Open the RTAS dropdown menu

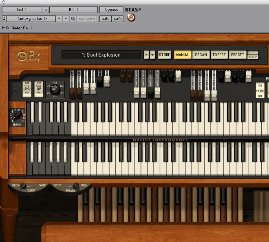coord(132,9)
